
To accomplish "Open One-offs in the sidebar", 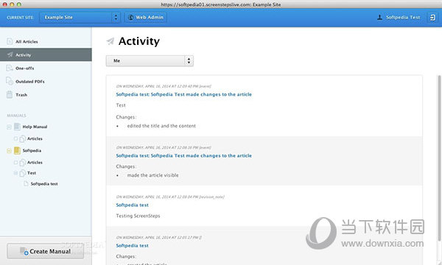I will coord(46,68).
